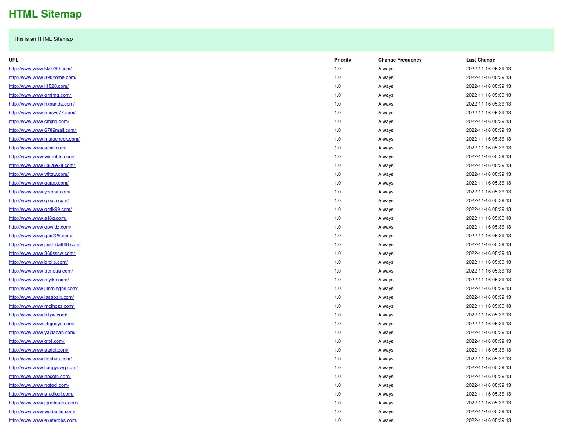Select the 'This is an HTML Sitemap' notice text
The width and height of the screenshot is (563, 422).
pyautogui.click(x=43, y=39)
